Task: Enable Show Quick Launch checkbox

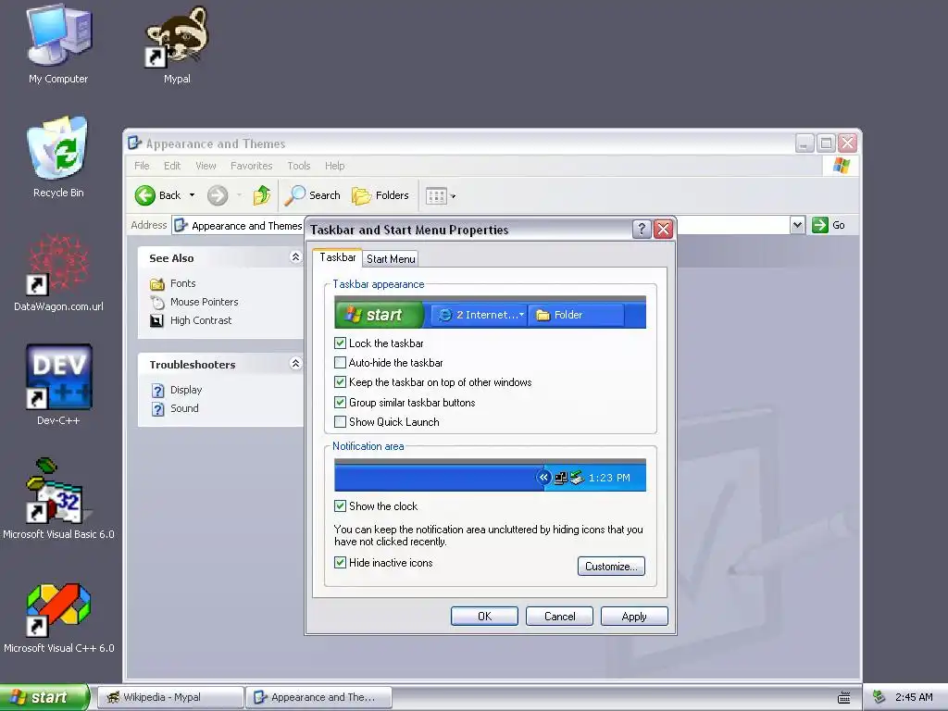Action: pos(341,422)
